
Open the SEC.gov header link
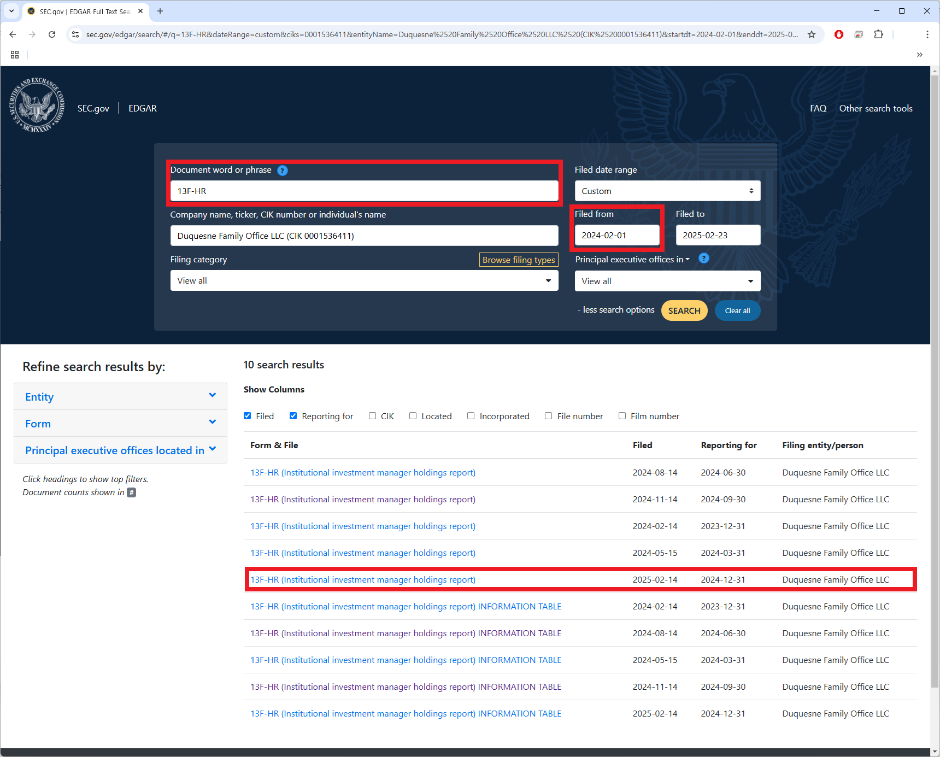point(93,108)
